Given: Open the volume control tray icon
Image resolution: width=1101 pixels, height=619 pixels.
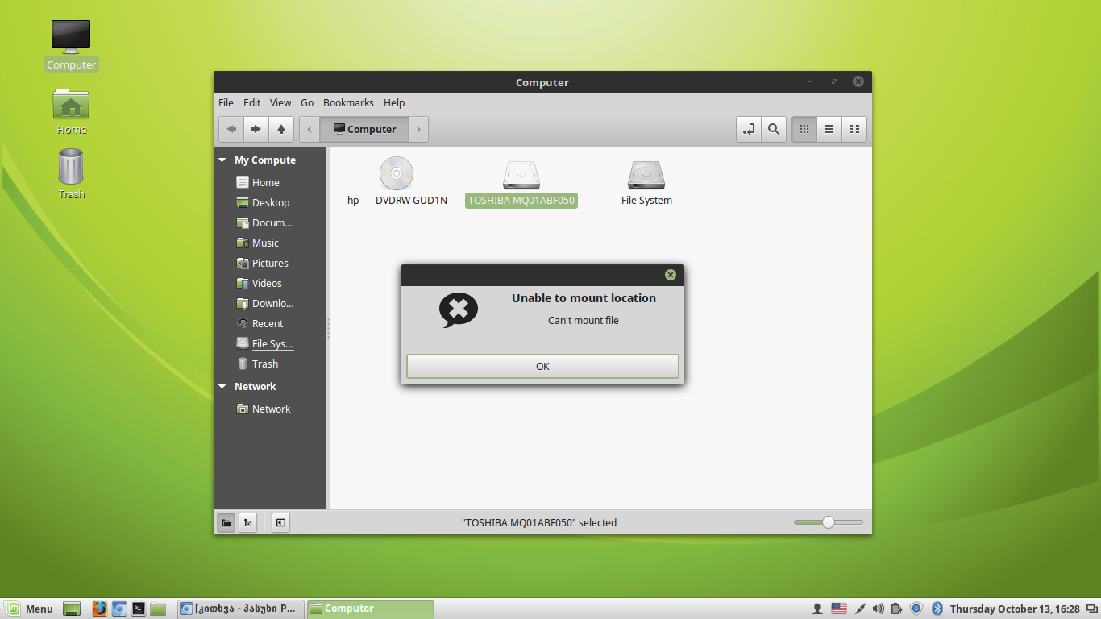Looking at the screenshot, I should click(879, 609).
